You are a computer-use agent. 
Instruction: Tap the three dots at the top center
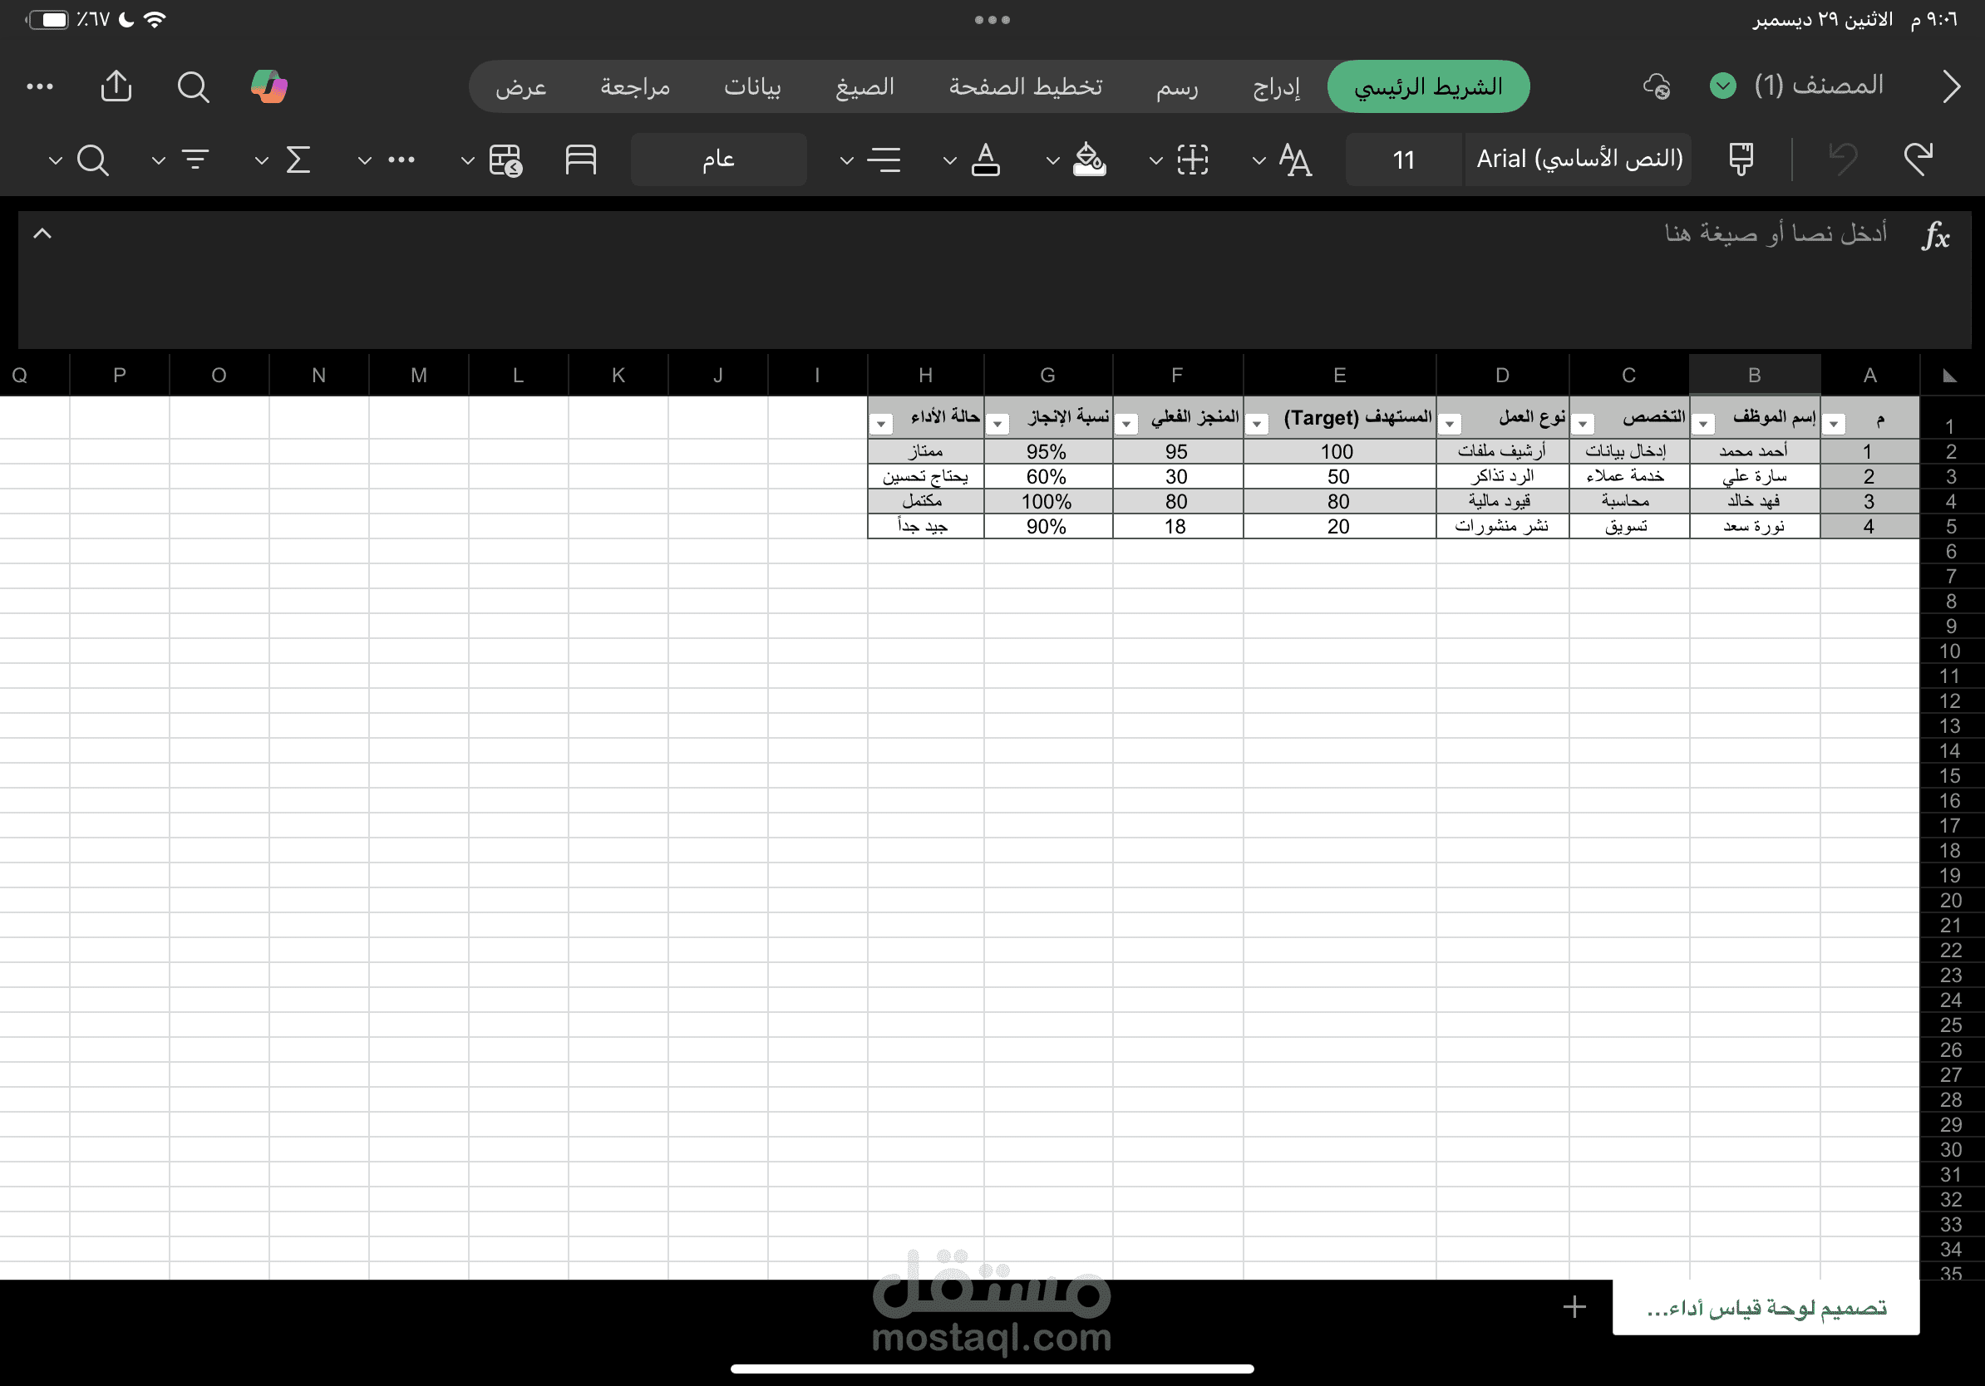(992, 19)
